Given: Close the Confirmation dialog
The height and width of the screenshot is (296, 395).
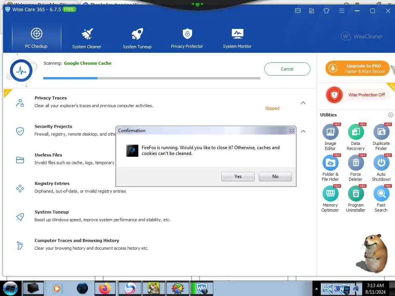Looking at the screenshot, I should tap(292, 130).
